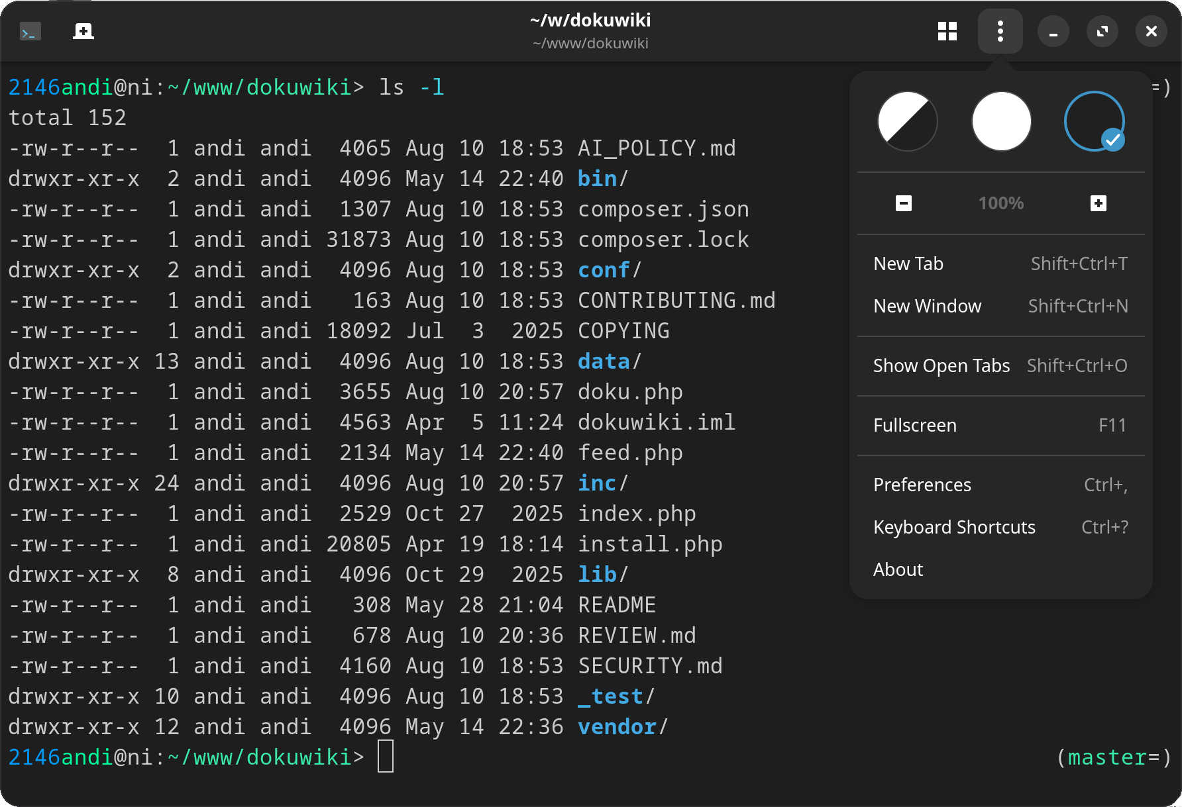Select Show Open Tabs menu entry
This screenshot has height=807, width=1182.
click(x=1001, y=365)
